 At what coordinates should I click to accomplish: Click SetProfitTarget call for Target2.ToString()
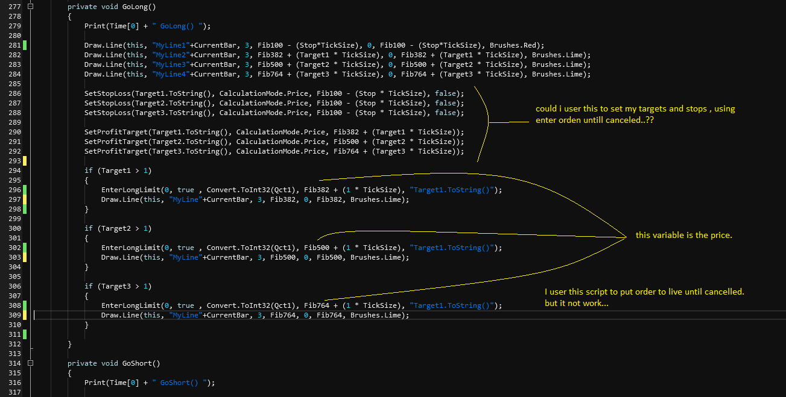[x=274, y=142]
